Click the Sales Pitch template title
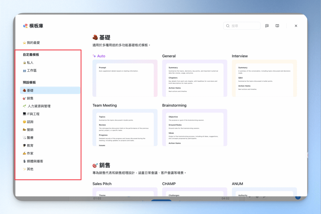 [102, 184]
